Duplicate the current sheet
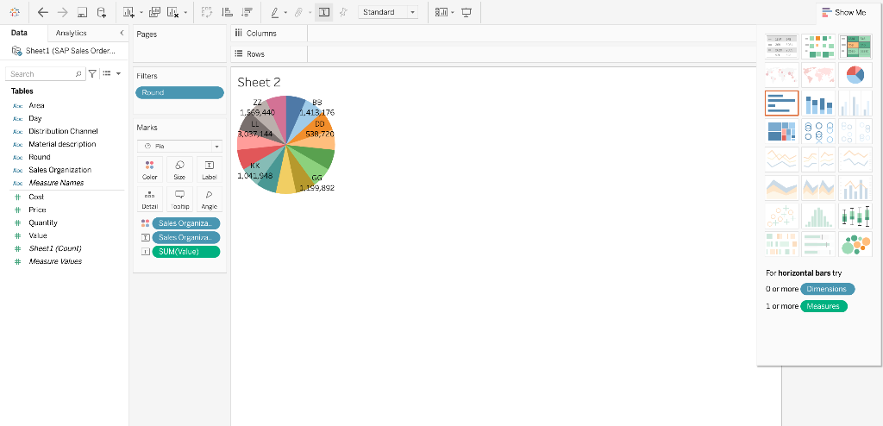 point(155,12)
